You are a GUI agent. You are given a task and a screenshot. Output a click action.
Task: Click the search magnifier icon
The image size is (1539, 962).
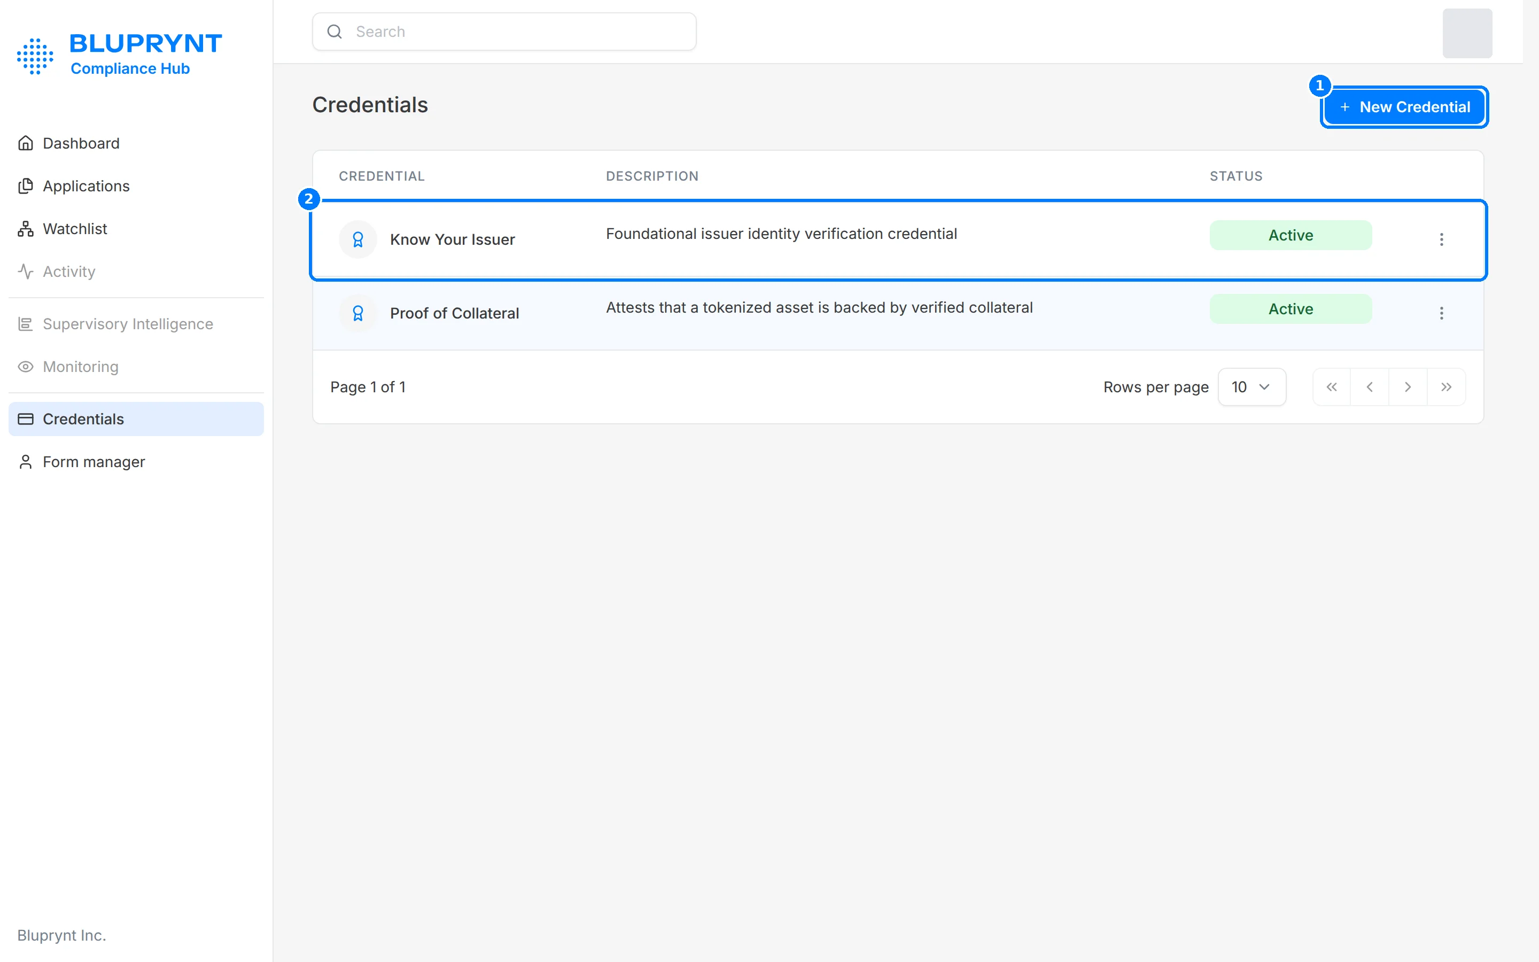(x=335, y=31)
